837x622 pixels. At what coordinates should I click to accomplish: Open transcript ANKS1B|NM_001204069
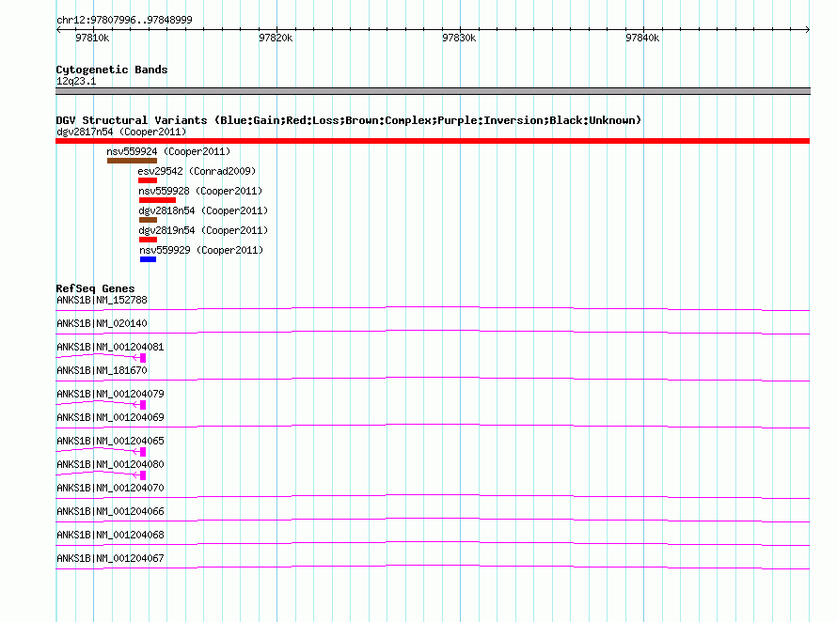110,418
